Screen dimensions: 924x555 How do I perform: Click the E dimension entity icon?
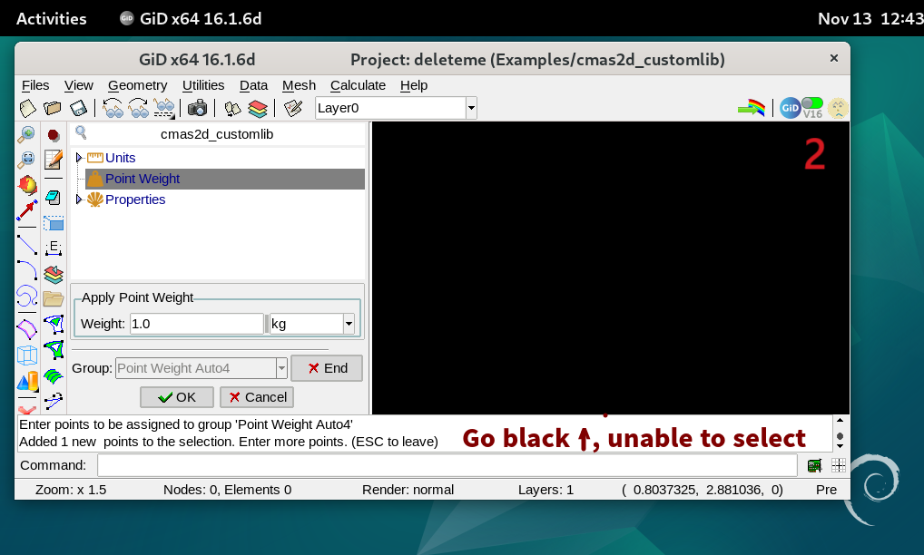[54, 248]
